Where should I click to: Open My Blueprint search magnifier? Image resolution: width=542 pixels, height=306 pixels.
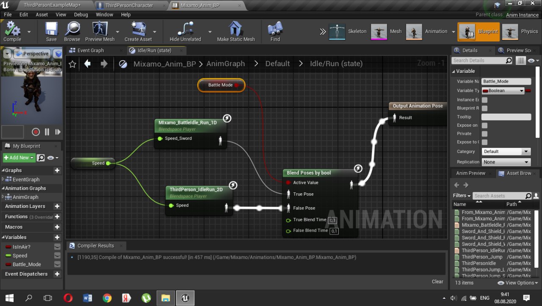pos(41,158)
